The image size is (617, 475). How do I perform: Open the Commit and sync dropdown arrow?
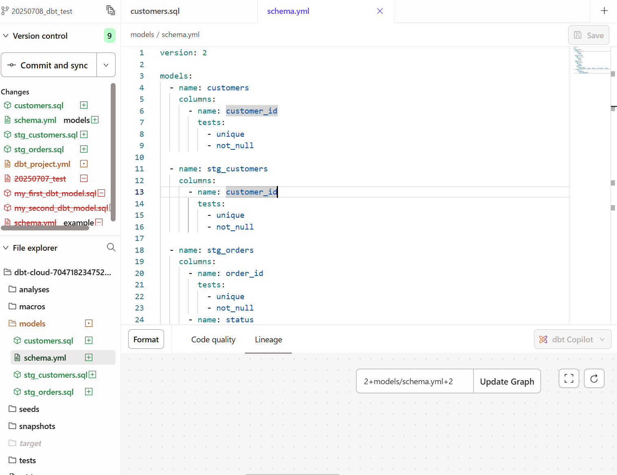[106, 65]
